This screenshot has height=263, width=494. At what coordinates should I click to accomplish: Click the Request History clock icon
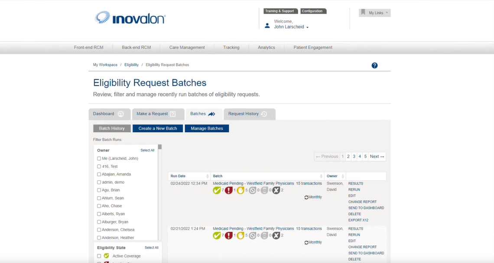click(x=264, y=114)
